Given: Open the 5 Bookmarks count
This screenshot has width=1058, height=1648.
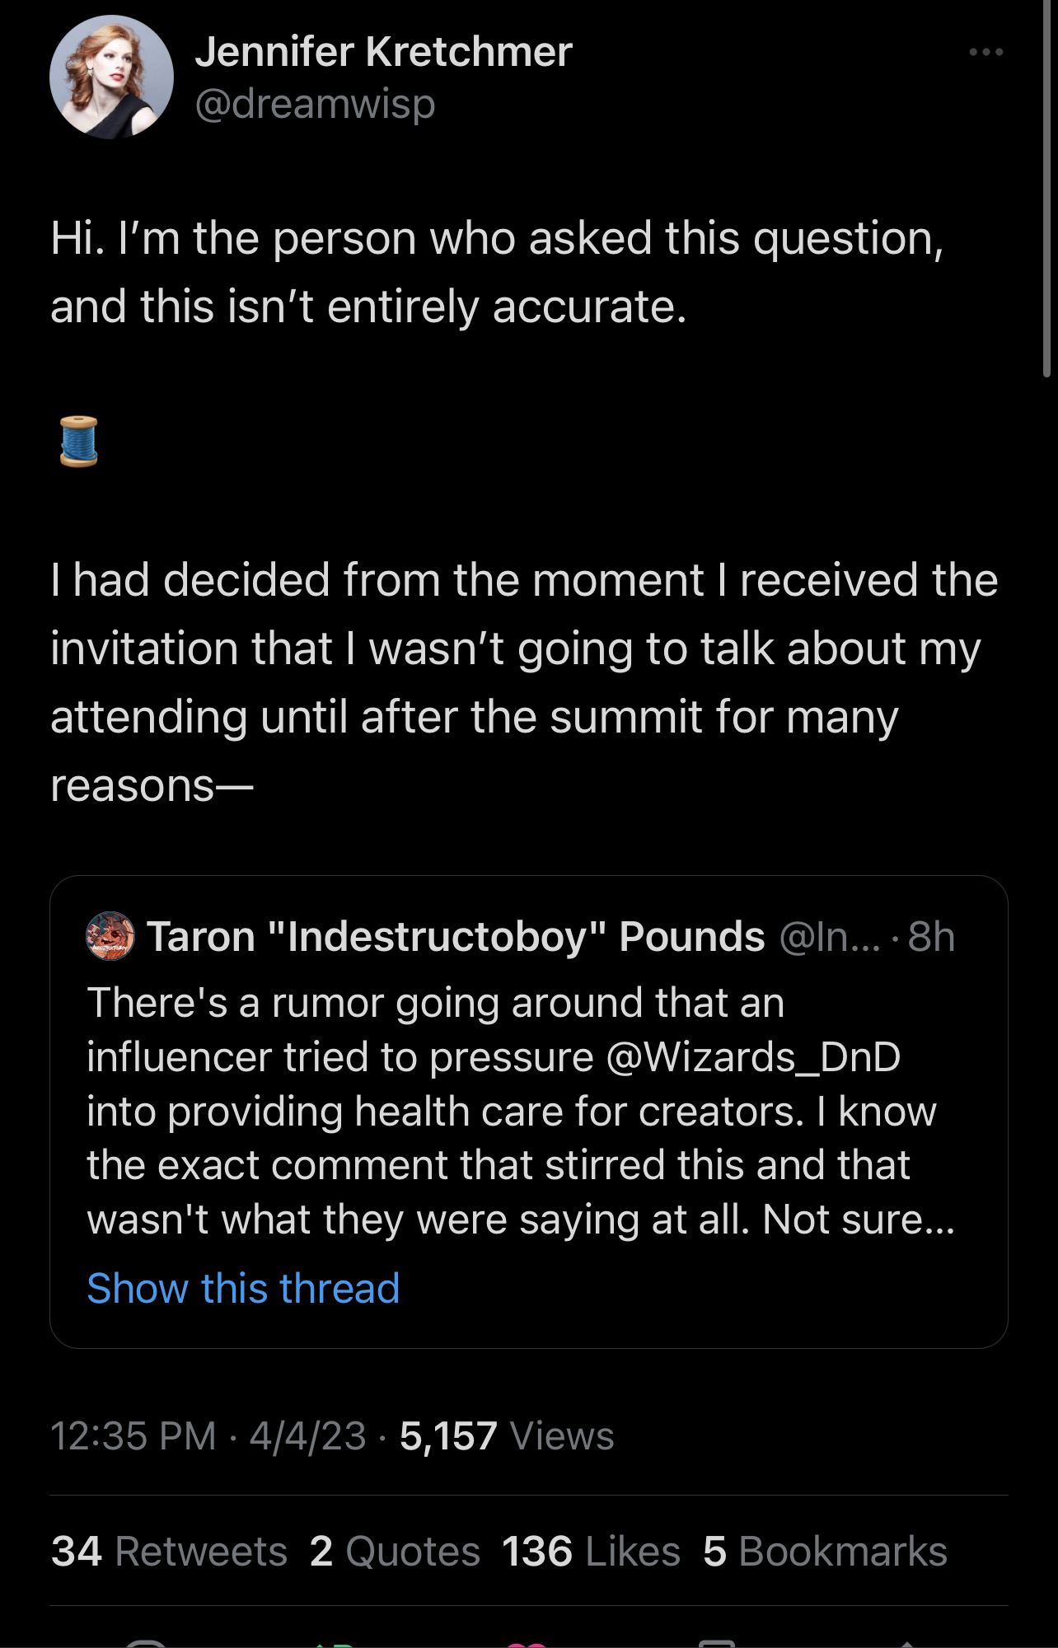Looking at the screenshot, I should click(825, 1552).
